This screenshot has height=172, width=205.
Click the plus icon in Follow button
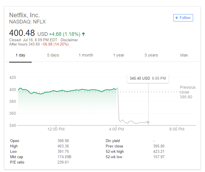pyautogui.click(x=177, y=18)
